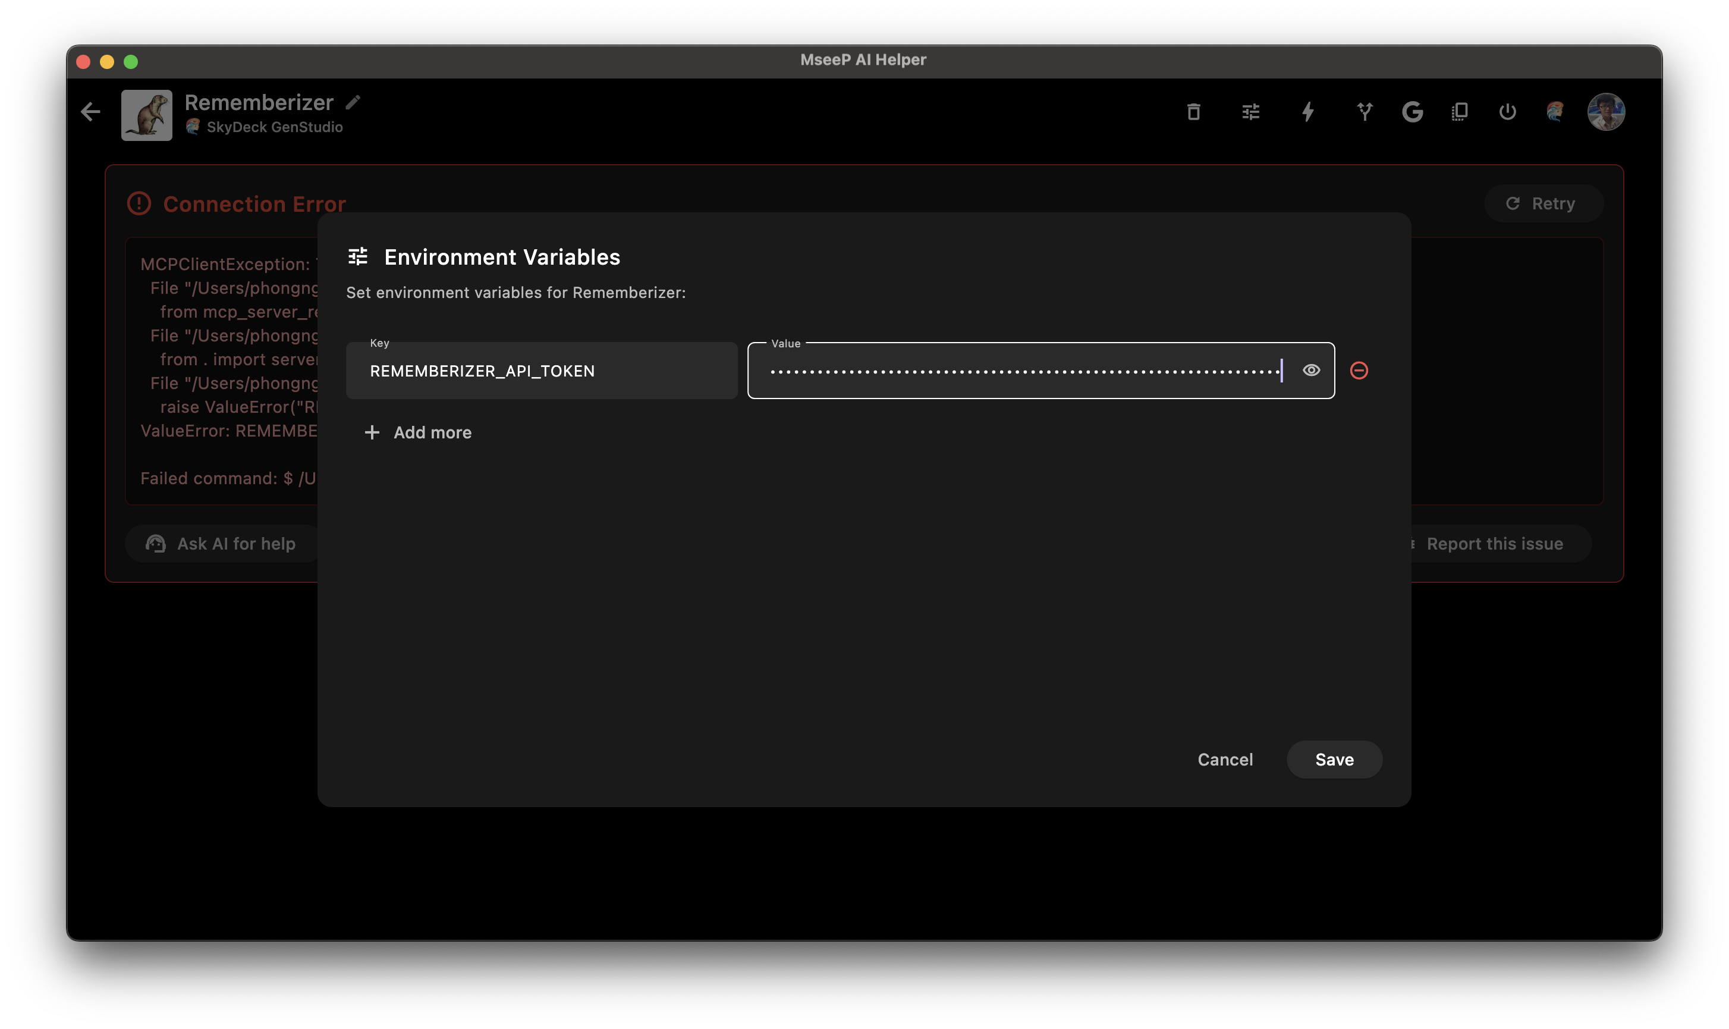Screen dimensions: 1729x1029
Task: Click the SkyDeck colorful logo in toolbar
Action: click(1555, 112)
